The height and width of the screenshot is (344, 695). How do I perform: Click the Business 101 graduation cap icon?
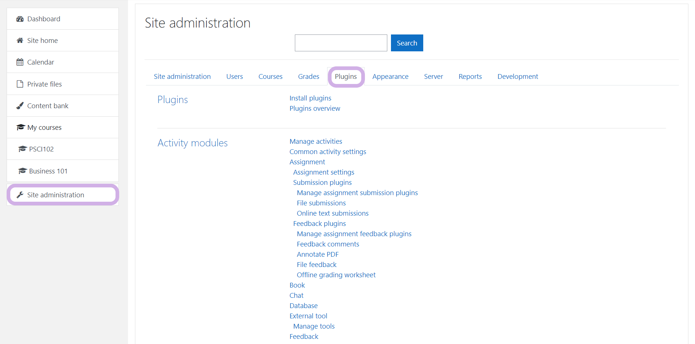tap(22, 171)
